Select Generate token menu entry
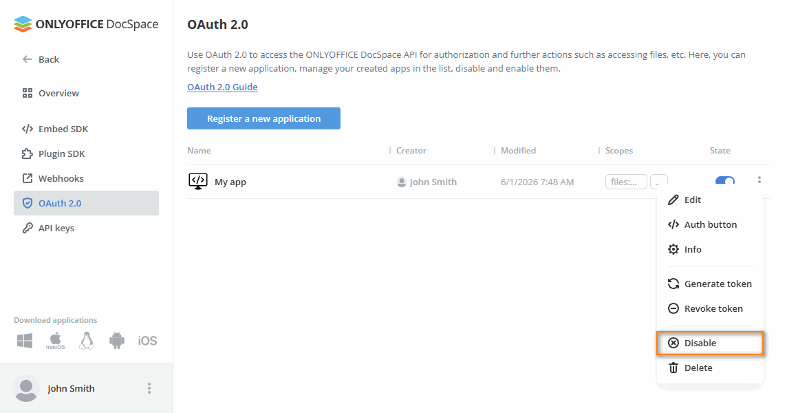The height and width of the screenshot is (413, 787). point(710,284)
